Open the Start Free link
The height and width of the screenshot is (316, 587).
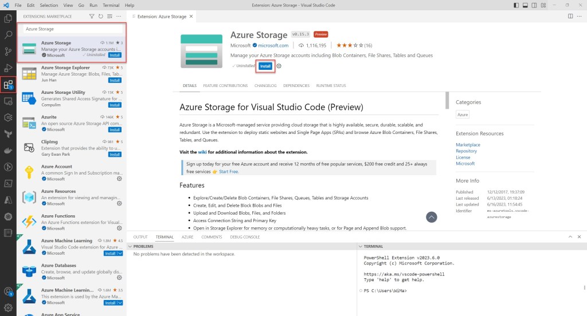[x=229, y=171]
